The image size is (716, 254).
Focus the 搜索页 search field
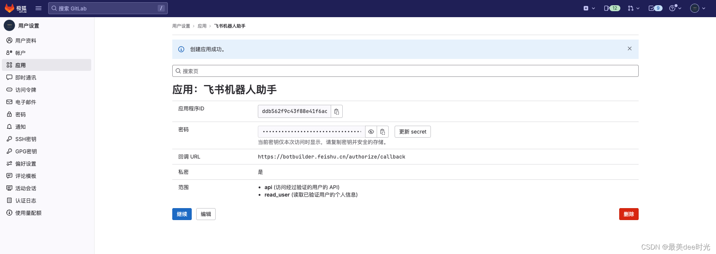[405, 71]
